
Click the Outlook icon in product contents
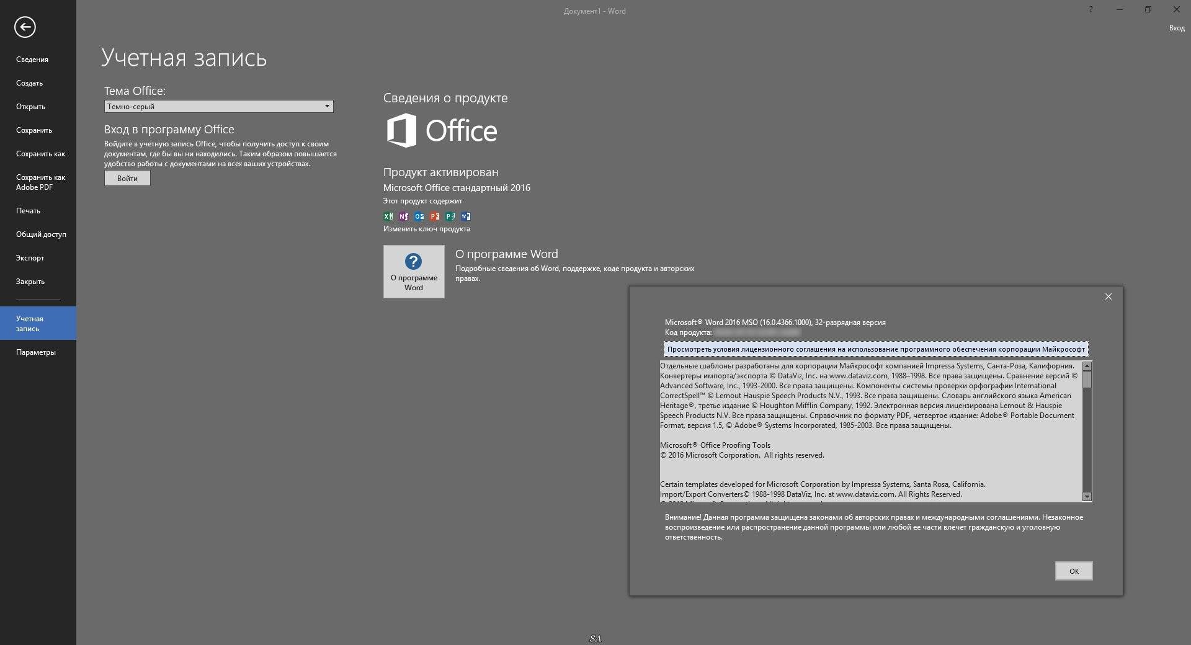coord(419,216)
